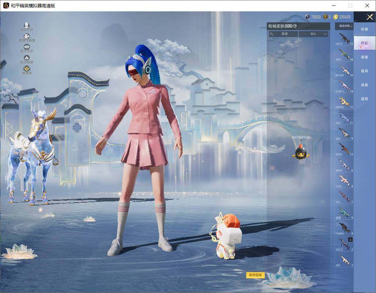
Task: Open the horse-head icon in left sidebar
Action: [x=27, y=58]
